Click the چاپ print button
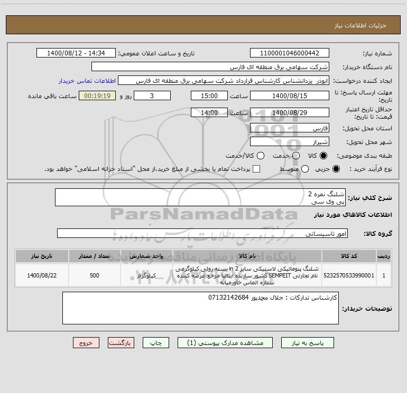The height and width of the screenshot is (393, 407). coord(156,342)
